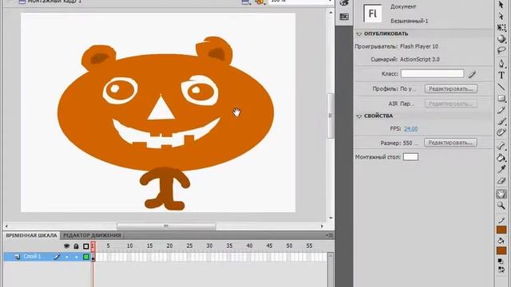511x287 pixels.
Task: Click frame 30 on the timeline ruler
Action: (209, 246)
